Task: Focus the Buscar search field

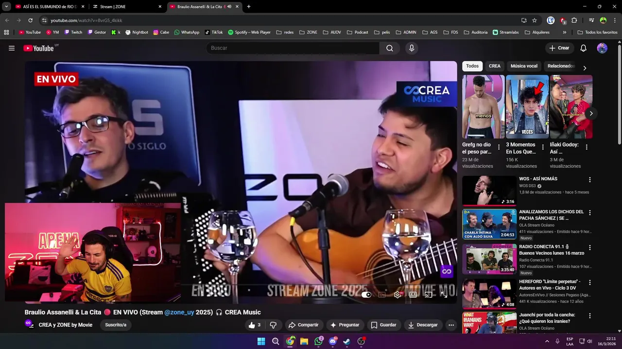Action: point(293,48)
